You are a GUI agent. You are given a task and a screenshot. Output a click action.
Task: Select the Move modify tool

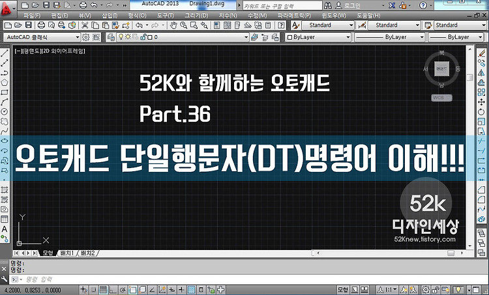pos(482,102)
